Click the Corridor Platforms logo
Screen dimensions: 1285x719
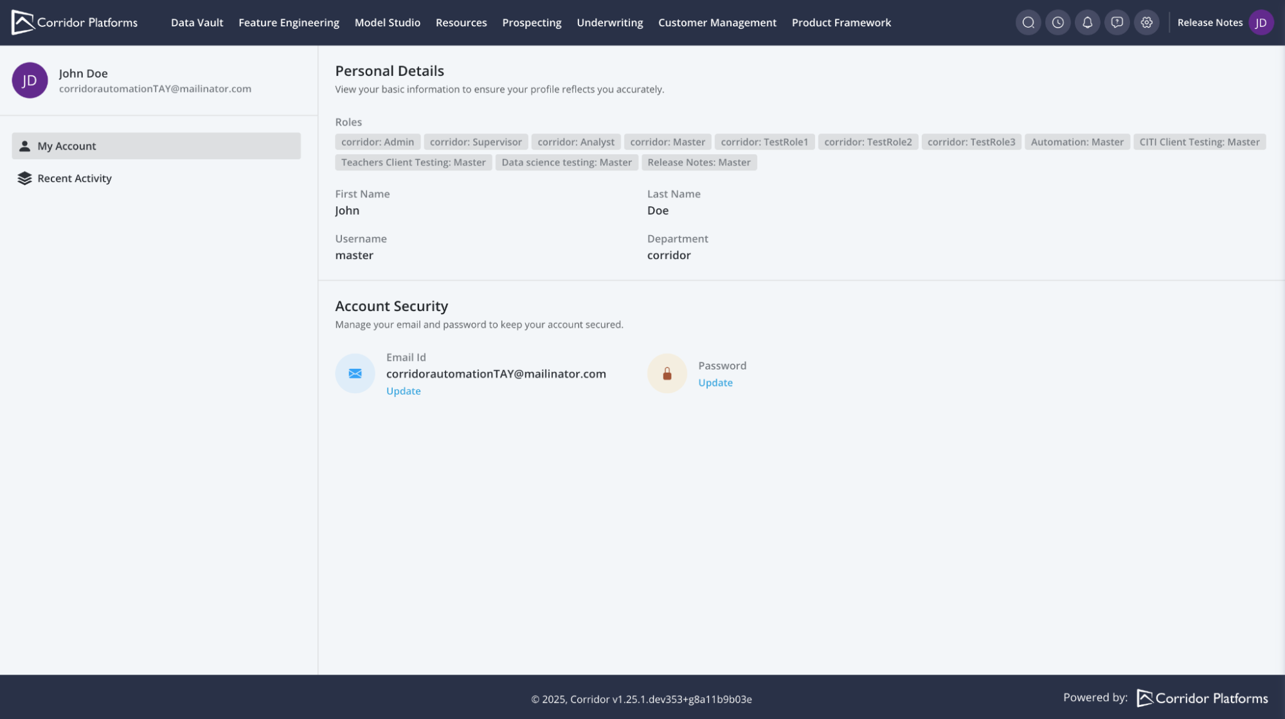click(x=75, y=22)
